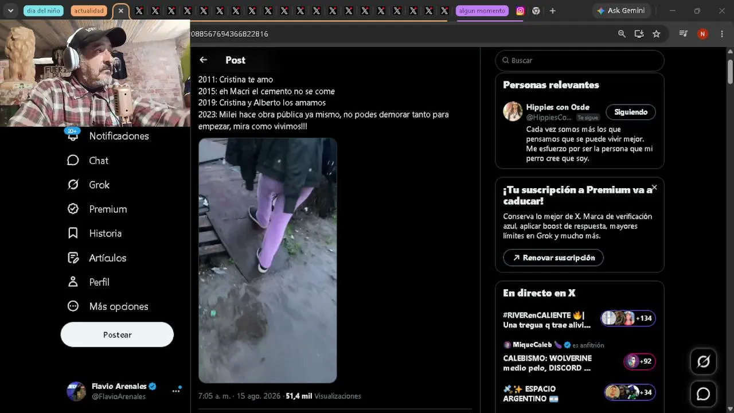Viewport: 734px width, 413px height.
Task: Open the account options three-dot menu
Action: [176, 391]
